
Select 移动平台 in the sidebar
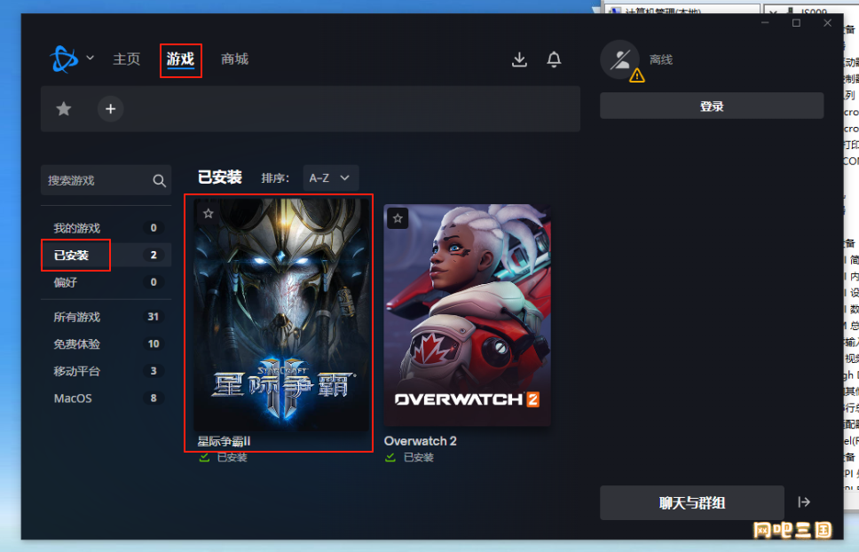[106, 371]
